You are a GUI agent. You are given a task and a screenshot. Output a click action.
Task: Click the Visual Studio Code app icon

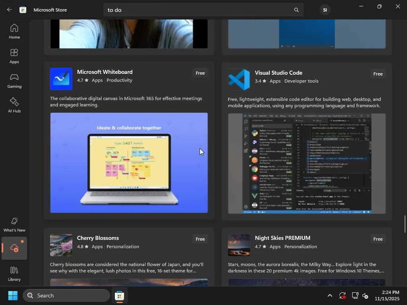(x=239, y=79)
